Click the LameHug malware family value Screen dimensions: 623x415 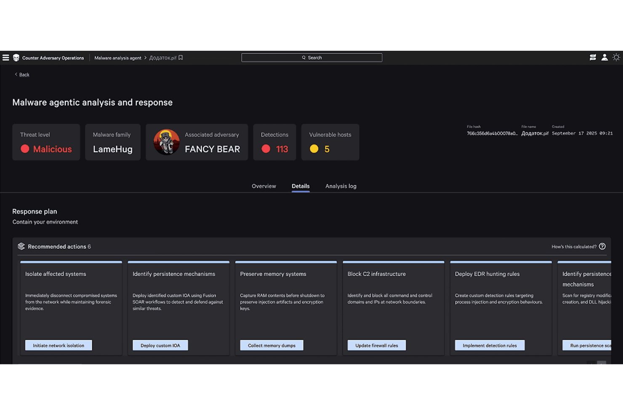coord(113,149)
